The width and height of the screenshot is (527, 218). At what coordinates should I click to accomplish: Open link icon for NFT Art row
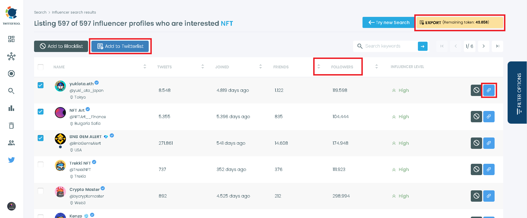[x=489, y=116]
